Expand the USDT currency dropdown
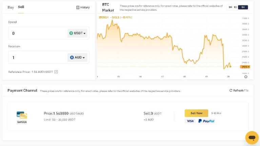This screenshot has height=146, width=260. pyautogui.click(x=77, y=33)
